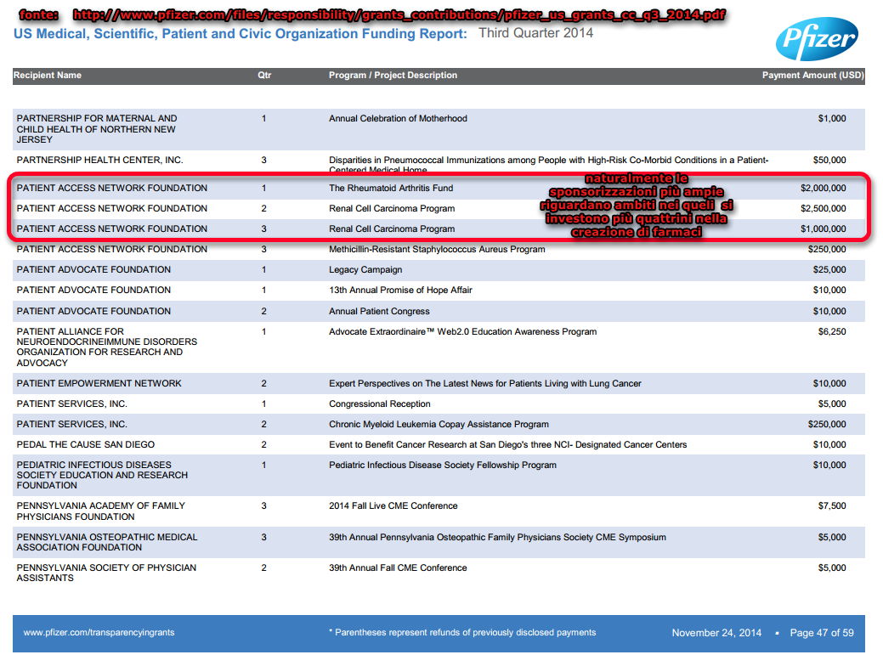Select the $1,000 payment amount
This screenshot has width=883, height=666.
pos(832,118)
